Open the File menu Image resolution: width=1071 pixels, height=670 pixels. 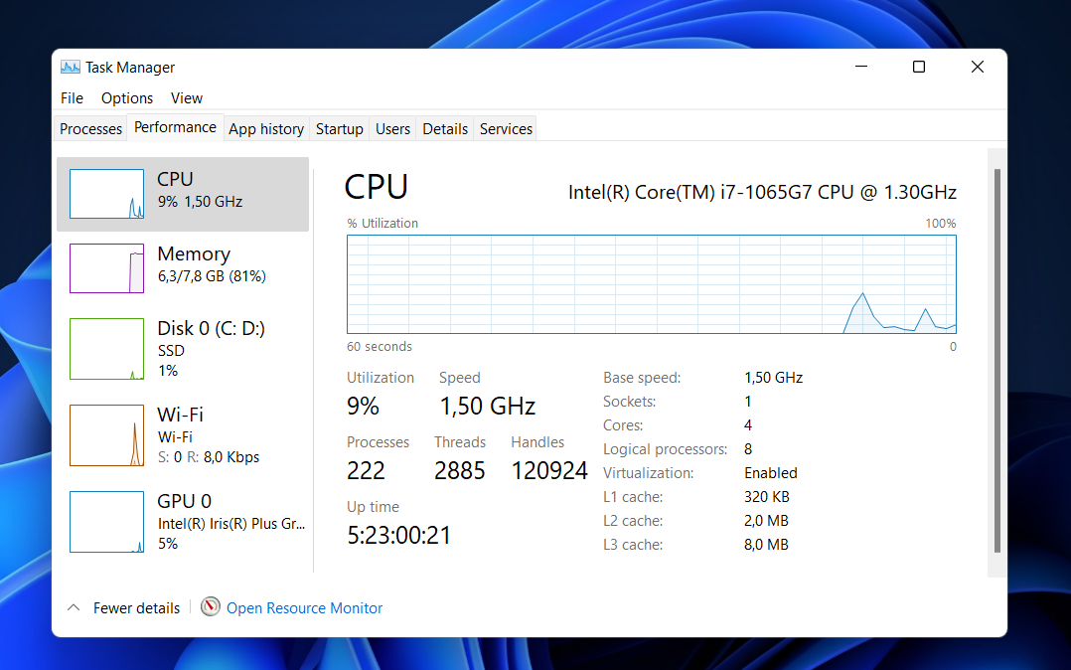tap(71, 97)
